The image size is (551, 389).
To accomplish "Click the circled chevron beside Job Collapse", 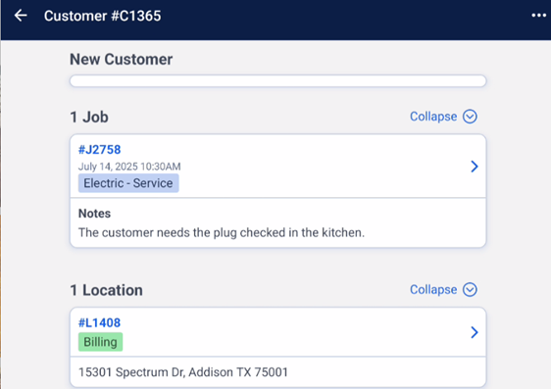I will 470,117.
